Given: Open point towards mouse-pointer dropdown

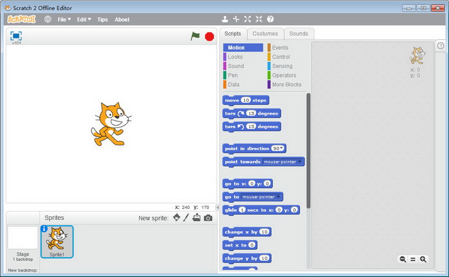Looking at the screenshot, I should [300, 161].
